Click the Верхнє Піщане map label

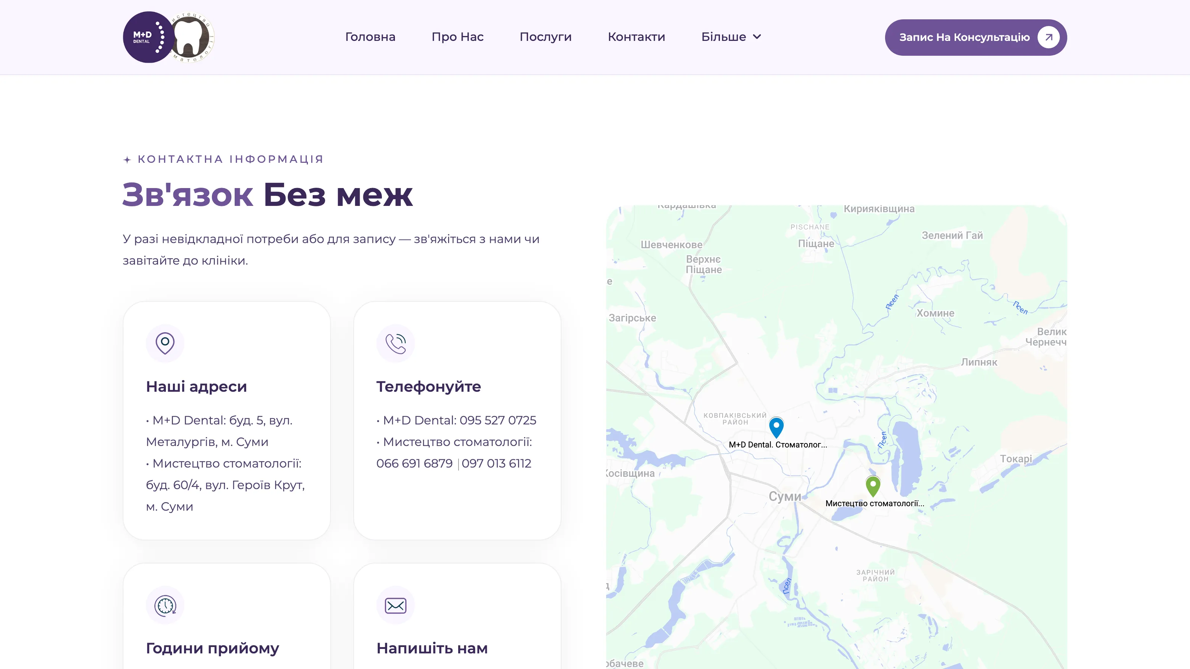coord(704,265)
